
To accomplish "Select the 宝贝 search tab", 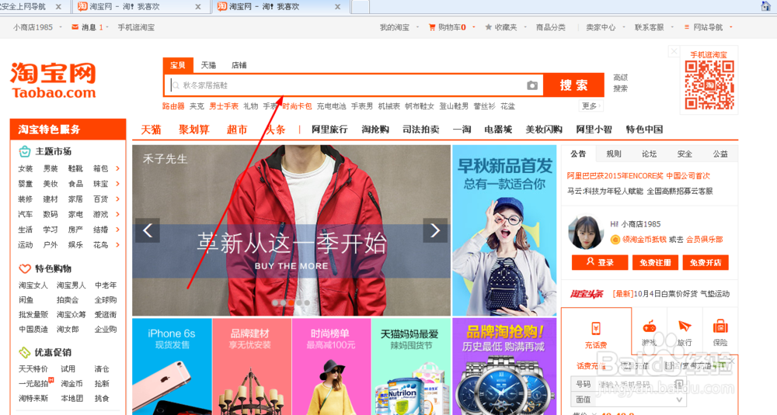I will [x=178, y=65].
